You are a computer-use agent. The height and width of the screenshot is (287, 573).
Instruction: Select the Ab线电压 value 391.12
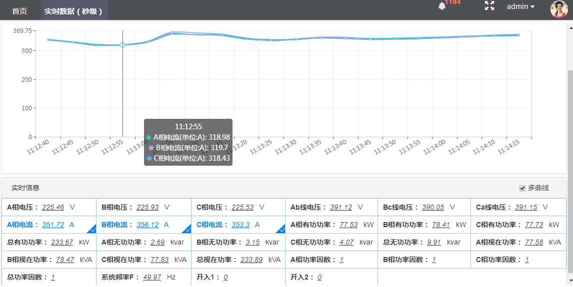click(341, 207)
